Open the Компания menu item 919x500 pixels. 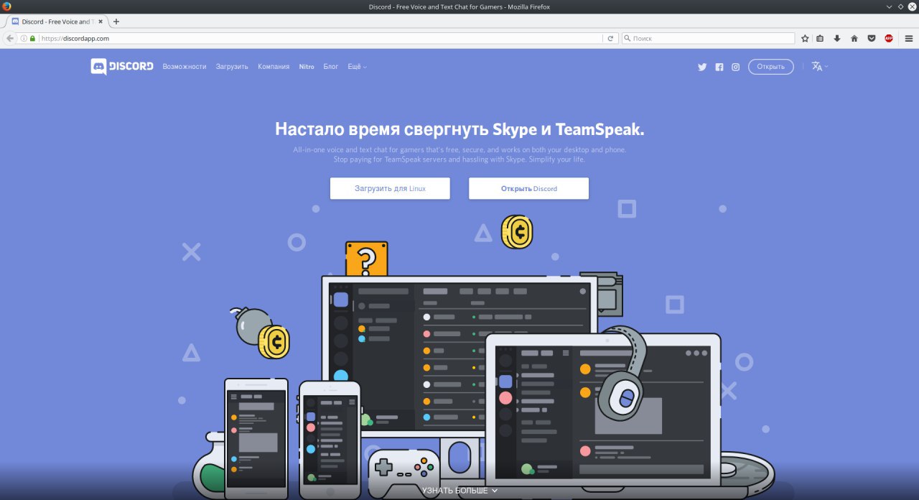coord(274,67)
